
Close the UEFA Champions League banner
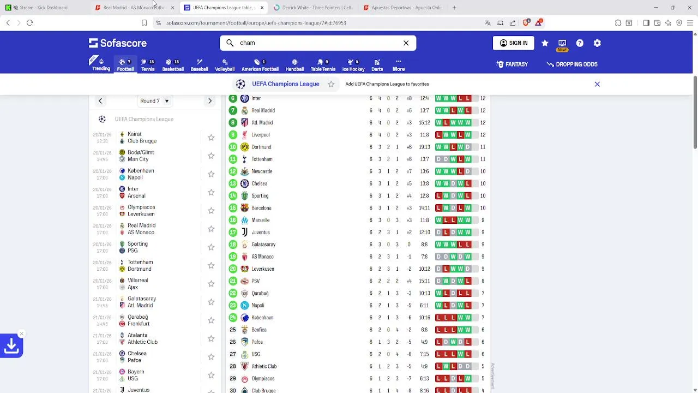click(x=597, y=84)
